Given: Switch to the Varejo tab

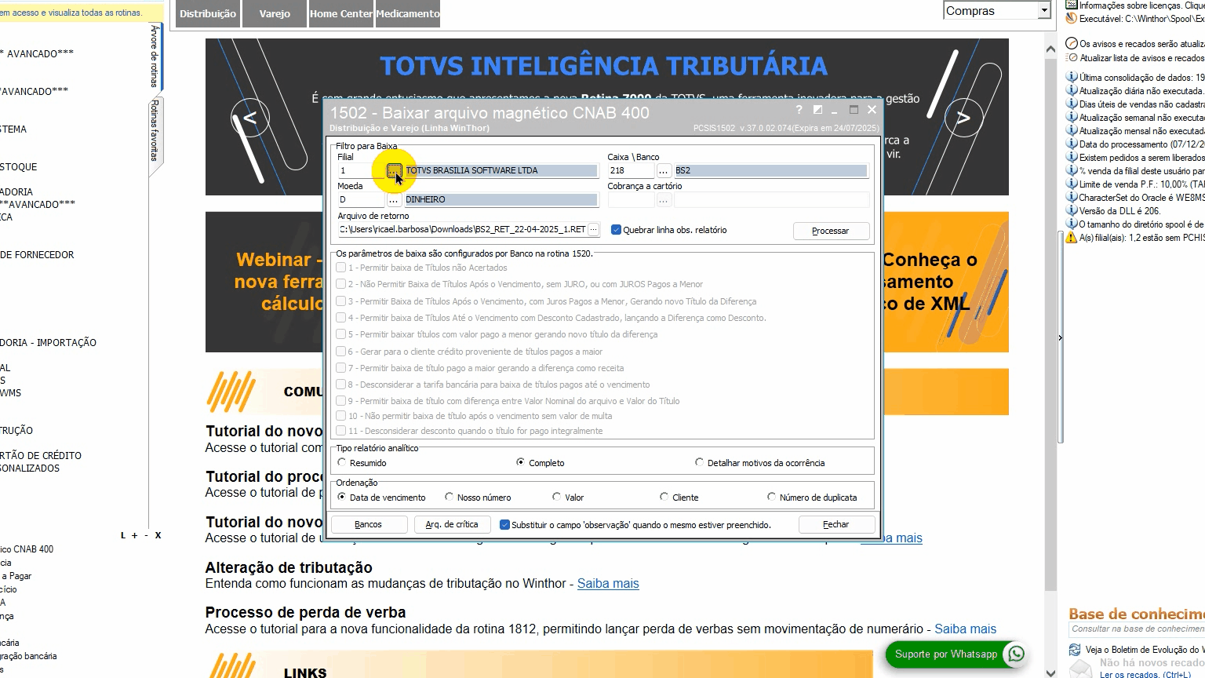Looking at the screenshot, I should [275, 14].
